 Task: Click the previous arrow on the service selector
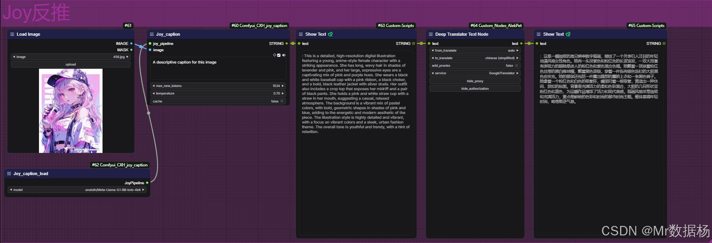pos(433,73)
